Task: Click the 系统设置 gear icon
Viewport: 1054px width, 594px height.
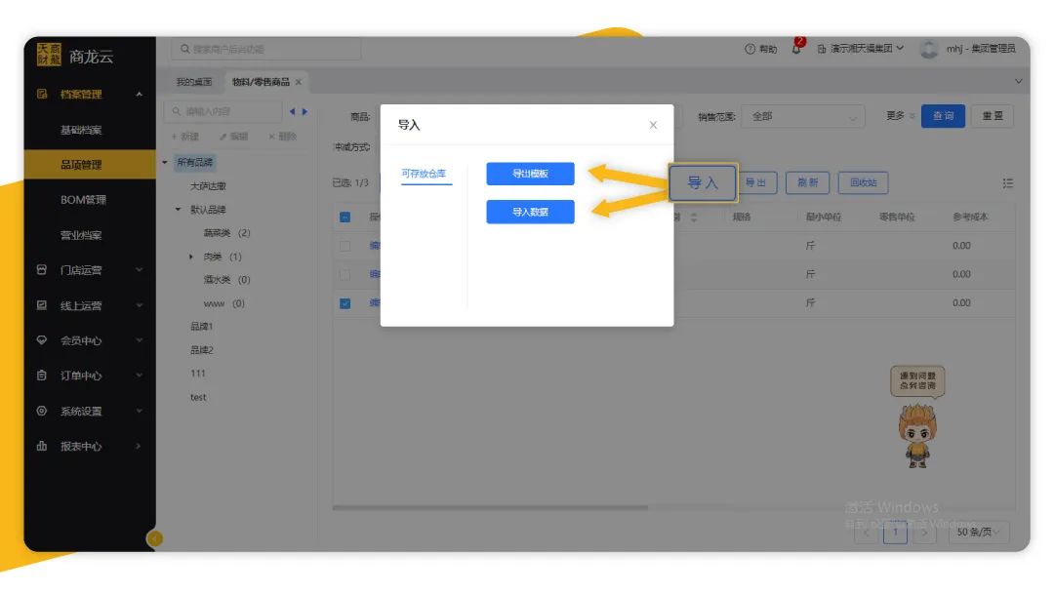Action: (x=42, y=411)
